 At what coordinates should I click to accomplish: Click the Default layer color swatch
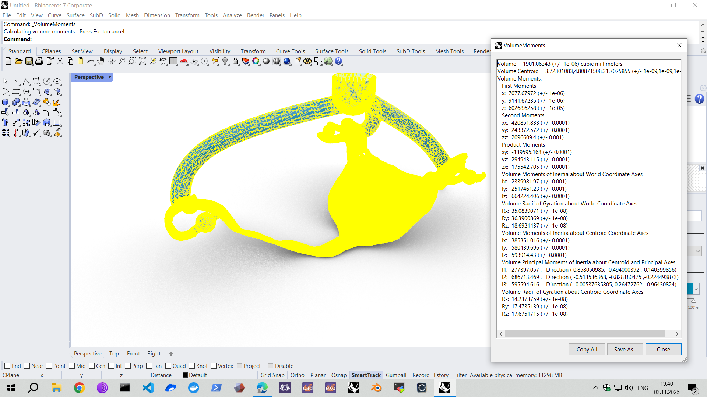pyautogui.click(x=186, y=375)
